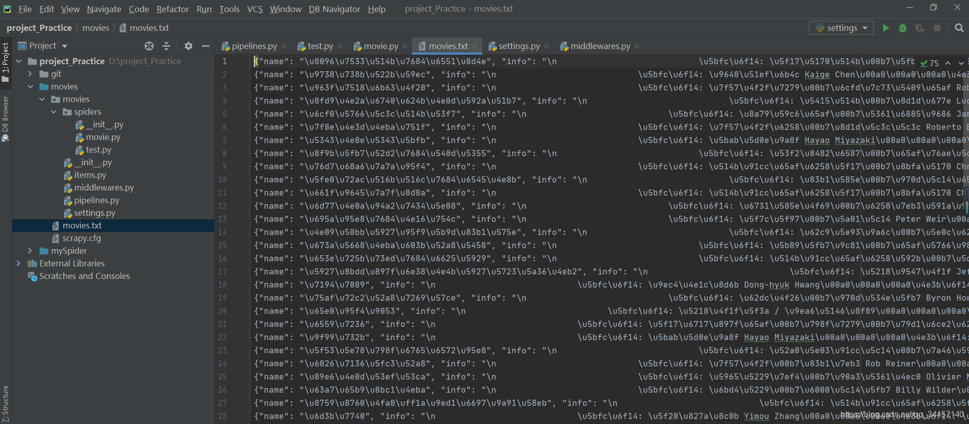The height and width of the screenshot is (424, 969).
Task: Open the VCS menu
Action: tap(255, 9)
